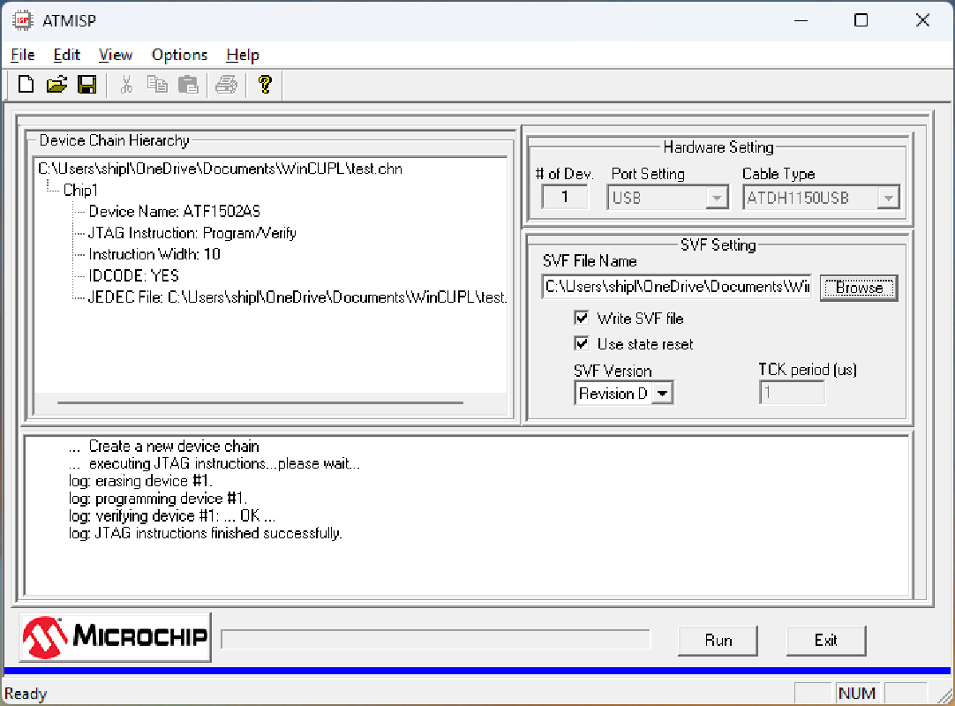Click the Exit button
The image size is (955, 706).
826,640
